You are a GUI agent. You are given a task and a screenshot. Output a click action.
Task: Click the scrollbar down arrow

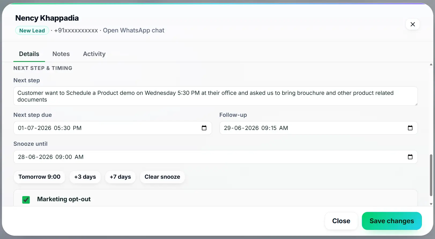pyautogui.click(x=431, y=204)
